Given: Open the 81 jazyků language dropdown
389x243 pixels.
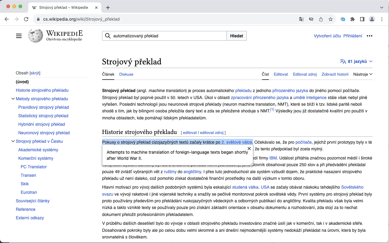Looking at the screenshot, I should [x=356, y=61].
